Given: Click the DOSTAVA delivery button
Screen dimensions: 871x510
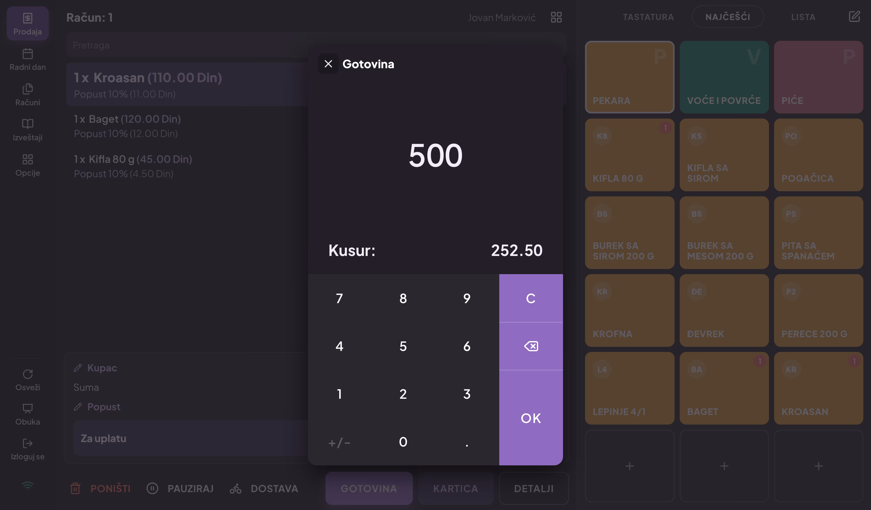Looking at the screenshot, I should tap(264, 489).
